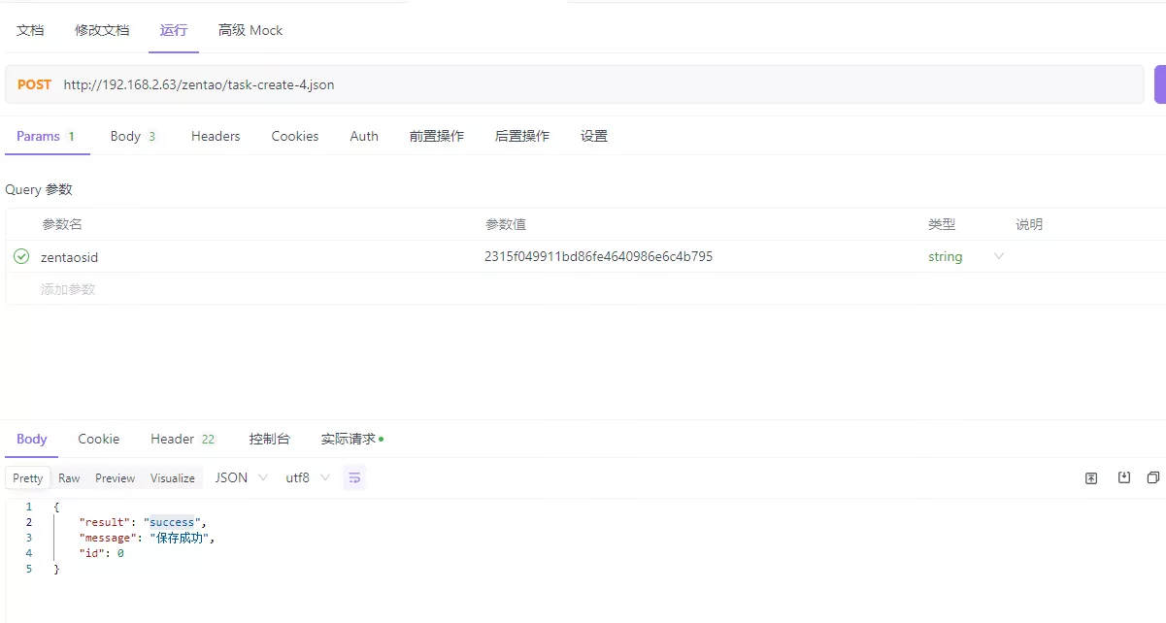1166x623 pixels.
Task: Switch to Raw view mode
Action: [x=69, y=477]
